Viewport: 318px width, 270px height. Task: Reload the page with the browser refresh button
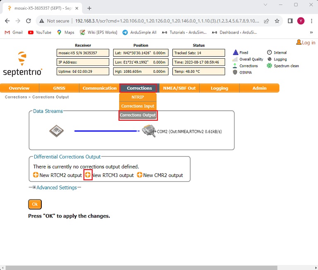coord(29,21)
